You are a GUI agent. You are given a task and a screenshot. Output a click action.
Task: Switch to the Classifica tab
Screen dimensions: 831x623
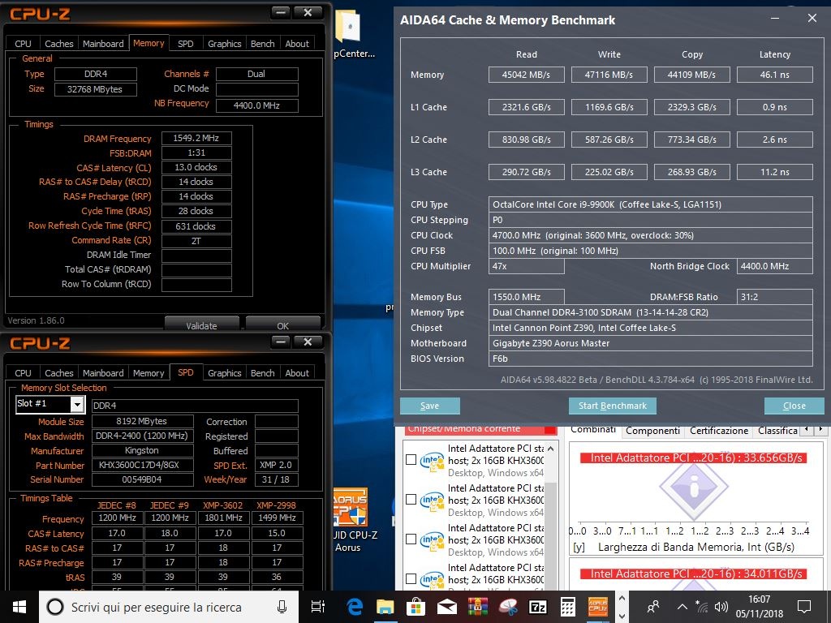pyautogui.click(x=777, y=431)
